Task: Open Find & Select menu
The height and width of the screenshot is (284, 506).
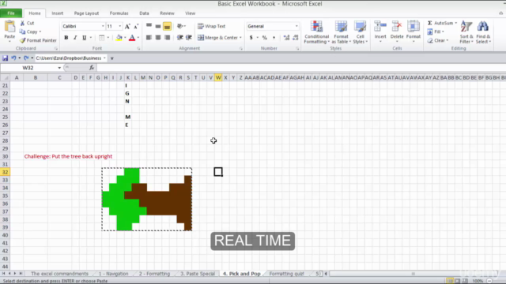Action: pos(483,32)
